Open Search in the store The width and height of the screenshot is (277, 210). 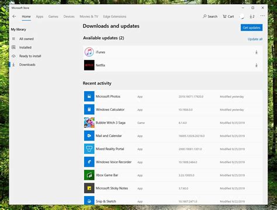pyautogui.click(x=210, y=16)
